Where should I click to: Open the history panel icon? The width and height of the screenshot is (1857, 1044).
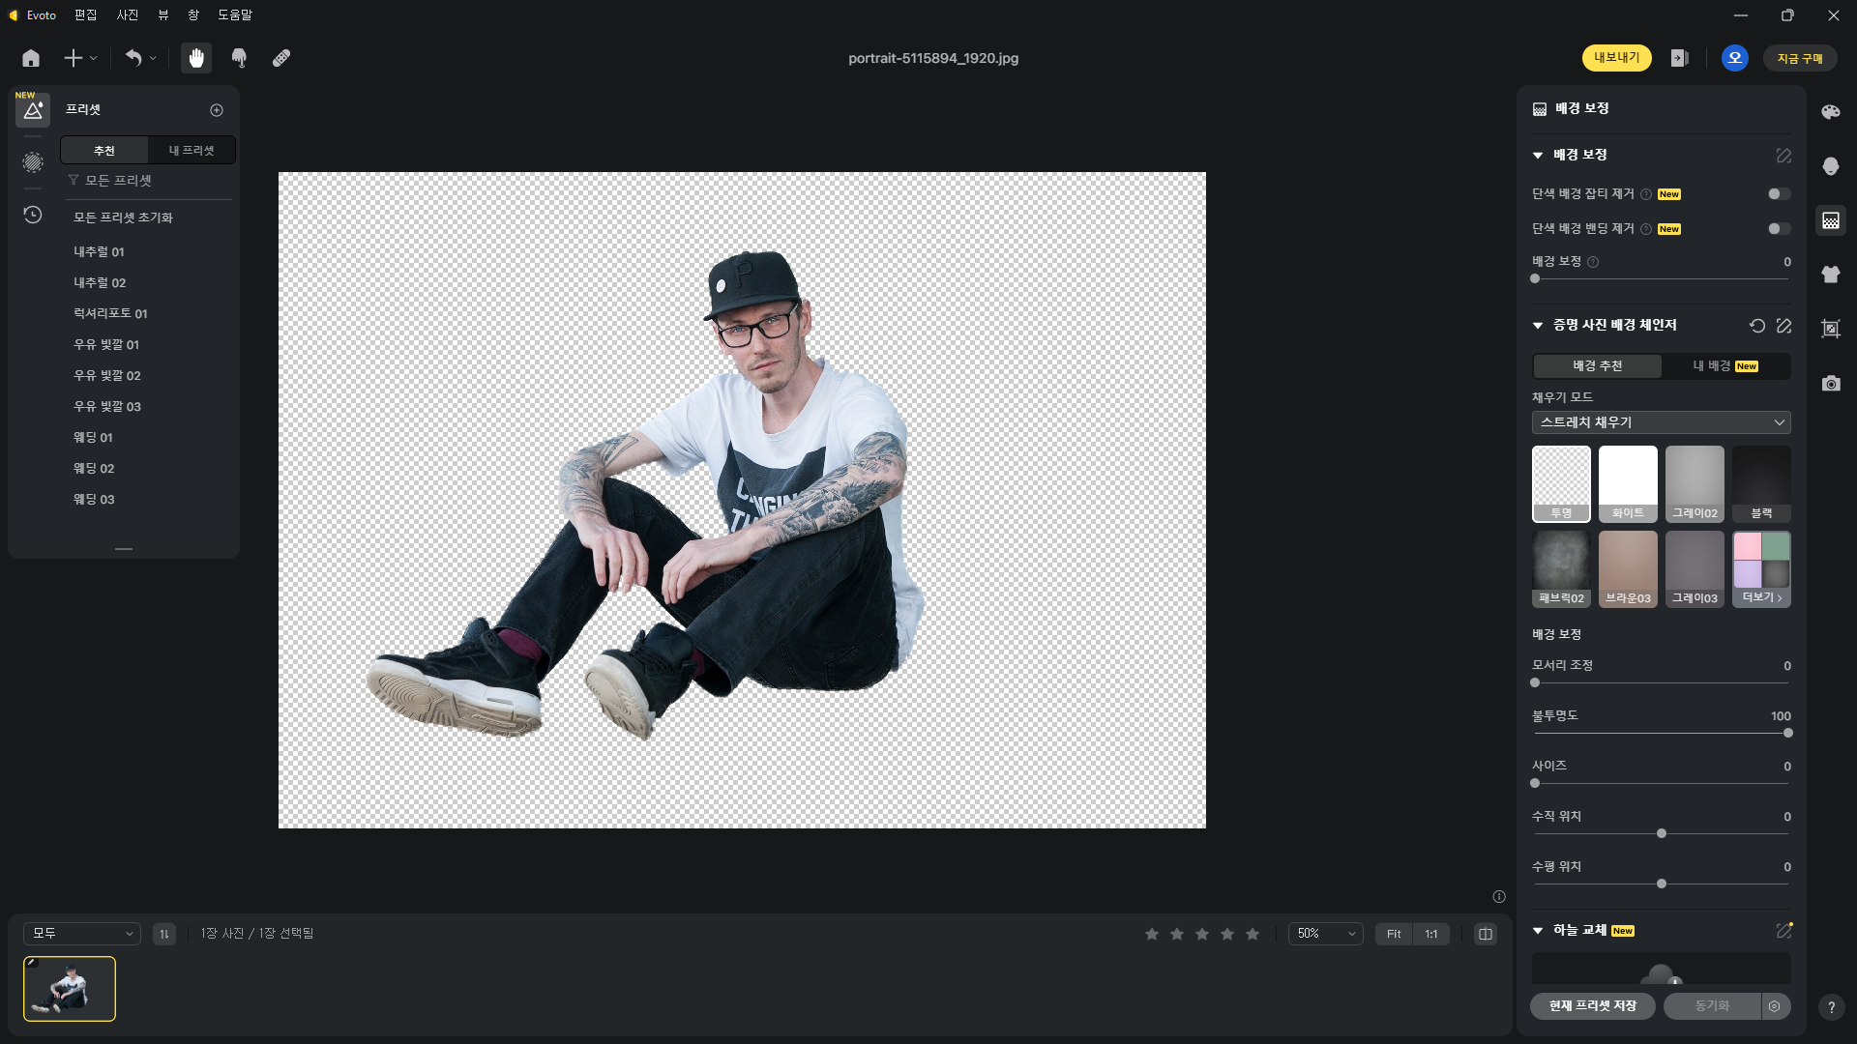pos(33,215)
